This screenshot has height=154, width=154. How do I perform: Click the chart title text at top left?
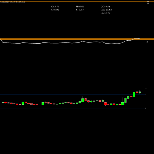(x=12, y=2)
